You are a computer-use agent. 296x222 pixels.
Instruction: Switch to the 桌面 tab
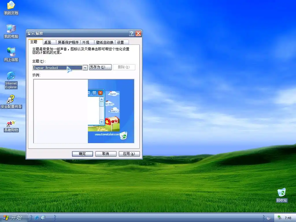[x=49, y=42]
